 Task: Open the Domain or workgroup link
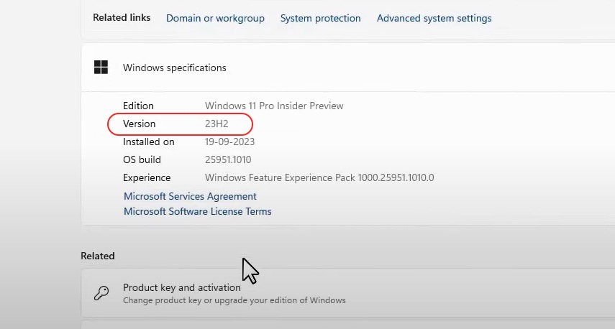pyautogui.click(x=215, y=19)
